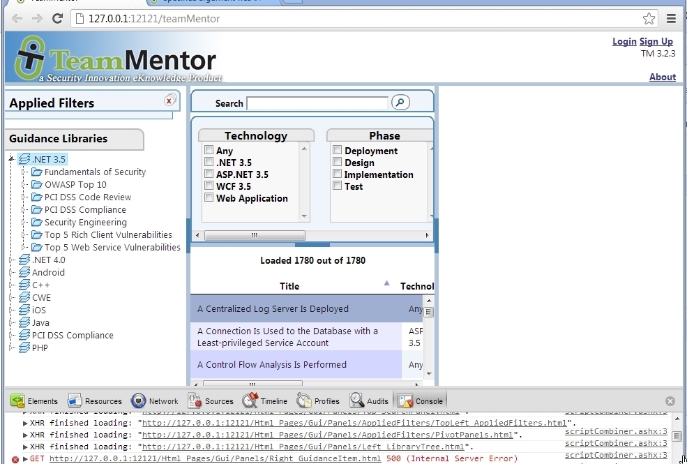
Task: Click the Login link
Action: (624, 41)
